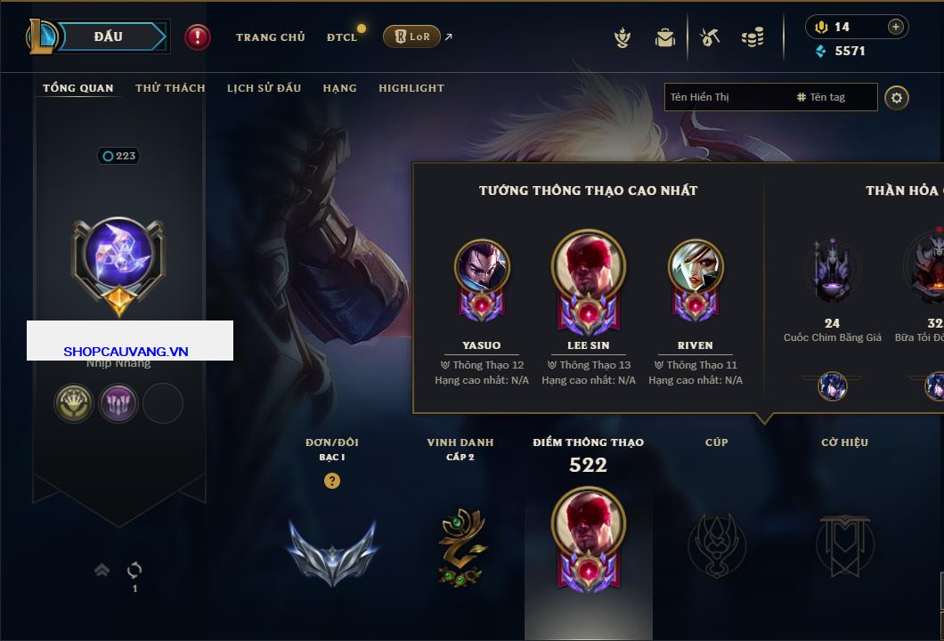Click the double-chevron boost icon
944x641 pixels.
click(x=102, y=570)
